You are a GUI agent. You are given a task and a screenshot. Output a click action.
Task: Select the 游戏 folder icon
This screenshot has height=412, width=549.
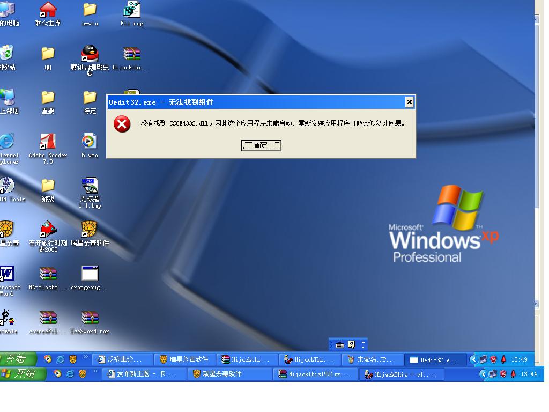pos(48,190)
